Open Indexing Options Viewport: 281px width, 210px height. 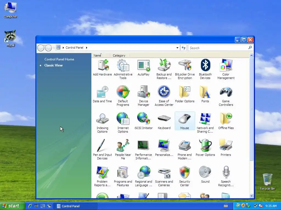[x=102, y=123]
